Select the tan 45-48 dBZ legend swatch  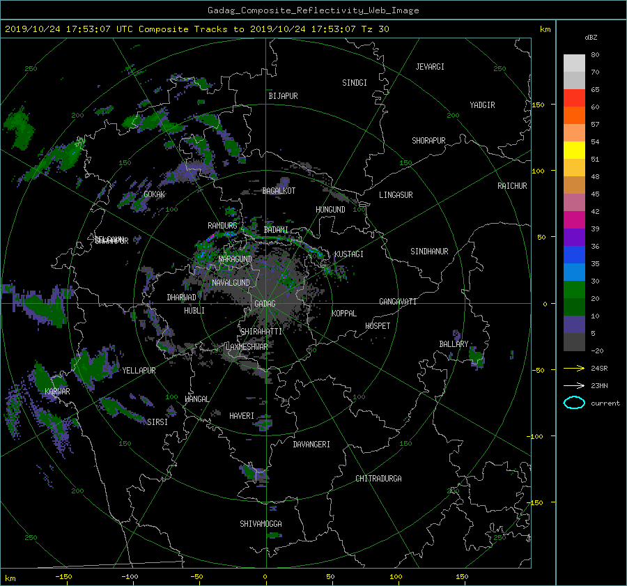tap(574, 185)
